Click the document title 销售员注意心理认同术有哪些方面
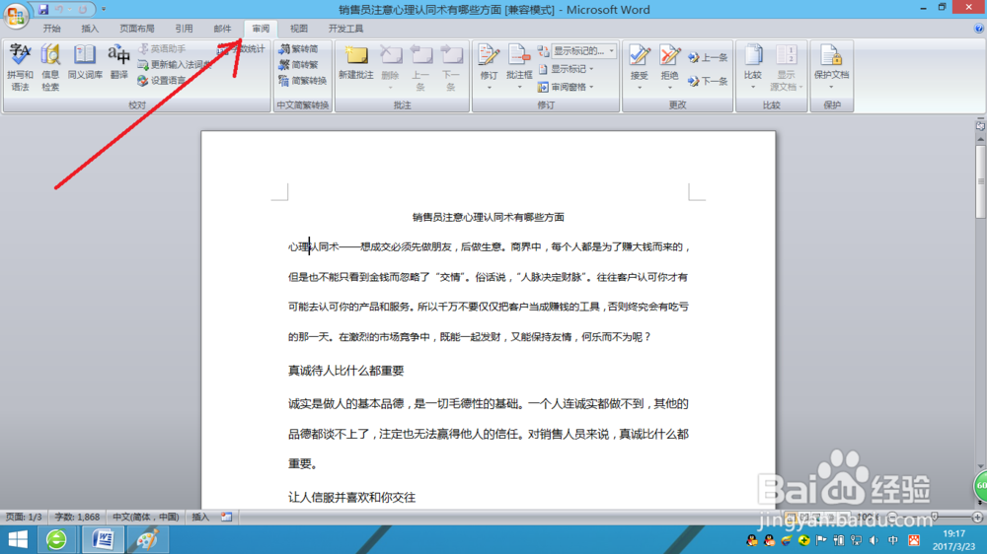This screenshot has height=554, width=987. pos(488,217)
